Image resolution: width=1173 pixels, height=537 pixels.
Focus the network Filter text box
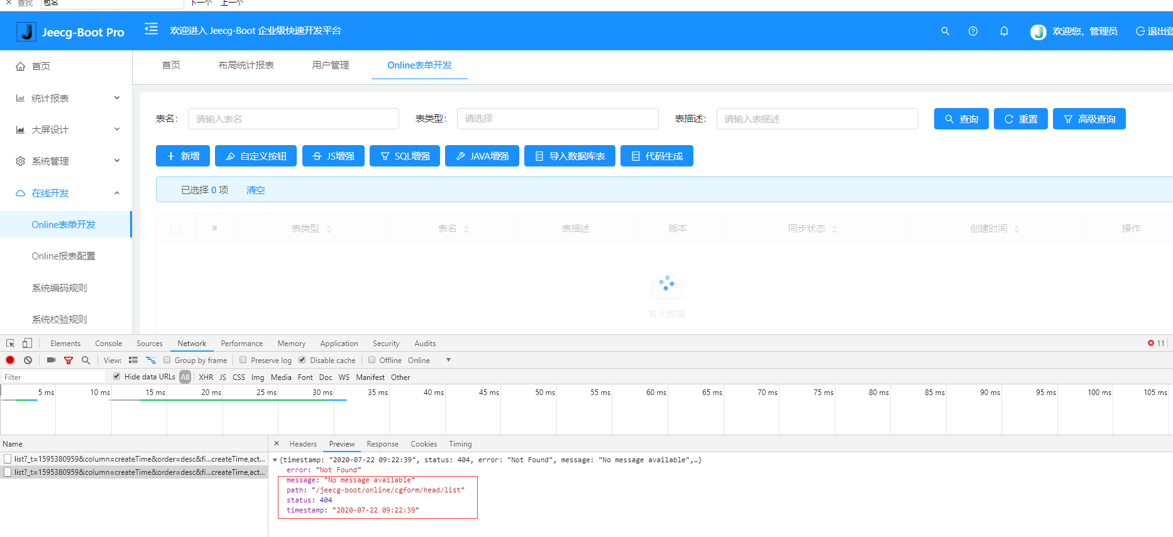(x=53, y=377)
